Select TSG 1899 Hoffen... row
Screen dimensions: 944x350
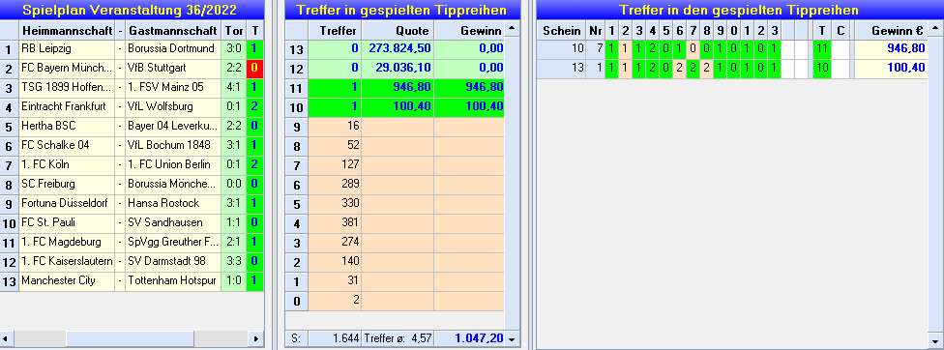pos(132,87)
